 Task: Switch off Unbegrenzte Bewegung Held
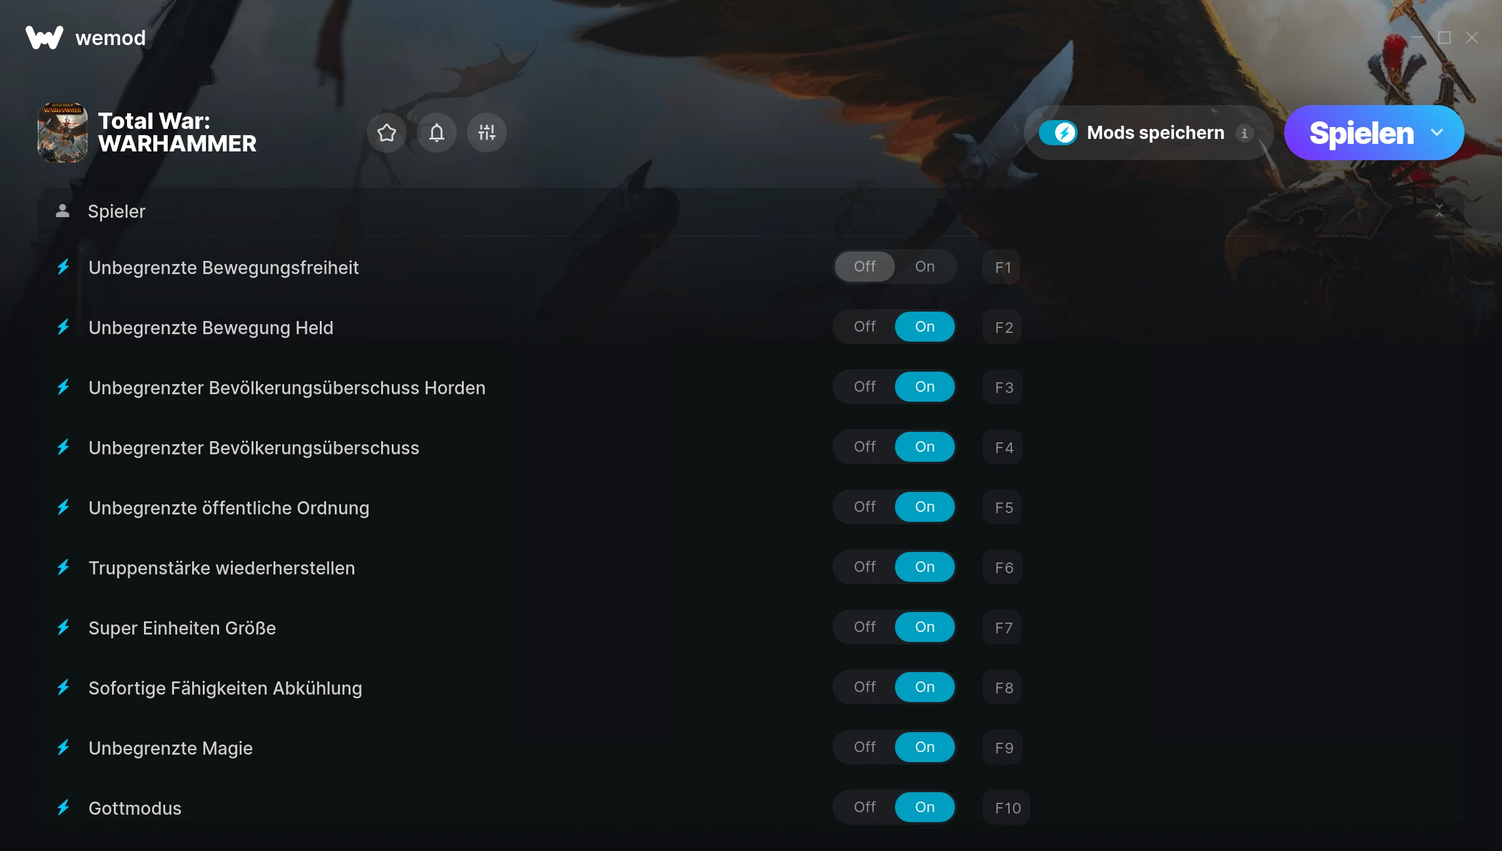point(865,327)
